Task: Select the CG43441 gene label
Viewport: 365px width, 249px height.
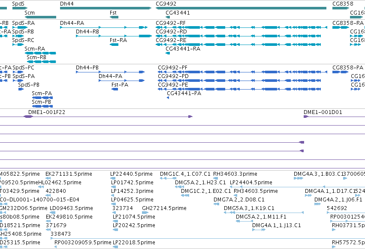Action: pyautogui.click(x=178, y=13)
